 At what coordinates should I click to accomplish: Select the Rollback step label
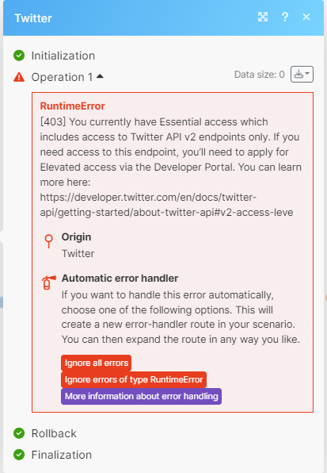54,433
